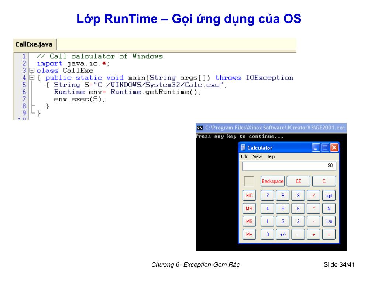Viewport: 378px width, 284px height.
Task: Click the console window's C:\ title bar icon
Action: (200, 128)
